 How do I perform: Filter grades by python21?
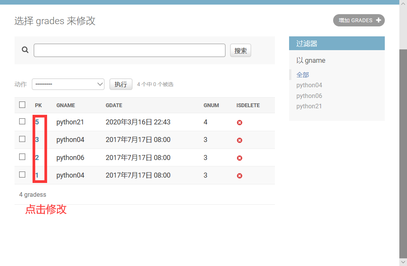(x=309, y=106)
